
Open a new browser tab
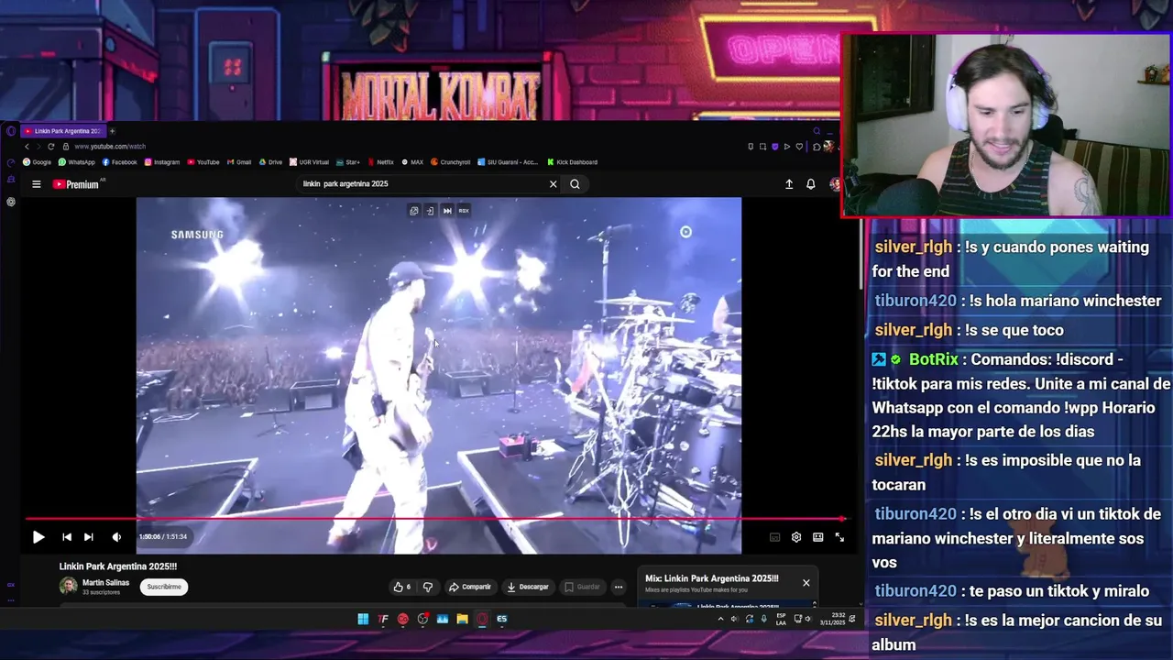[112, 131]
